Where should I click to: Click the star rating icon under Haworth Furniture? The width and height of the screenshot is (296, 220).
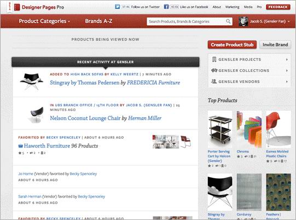[x=20, y=153]
